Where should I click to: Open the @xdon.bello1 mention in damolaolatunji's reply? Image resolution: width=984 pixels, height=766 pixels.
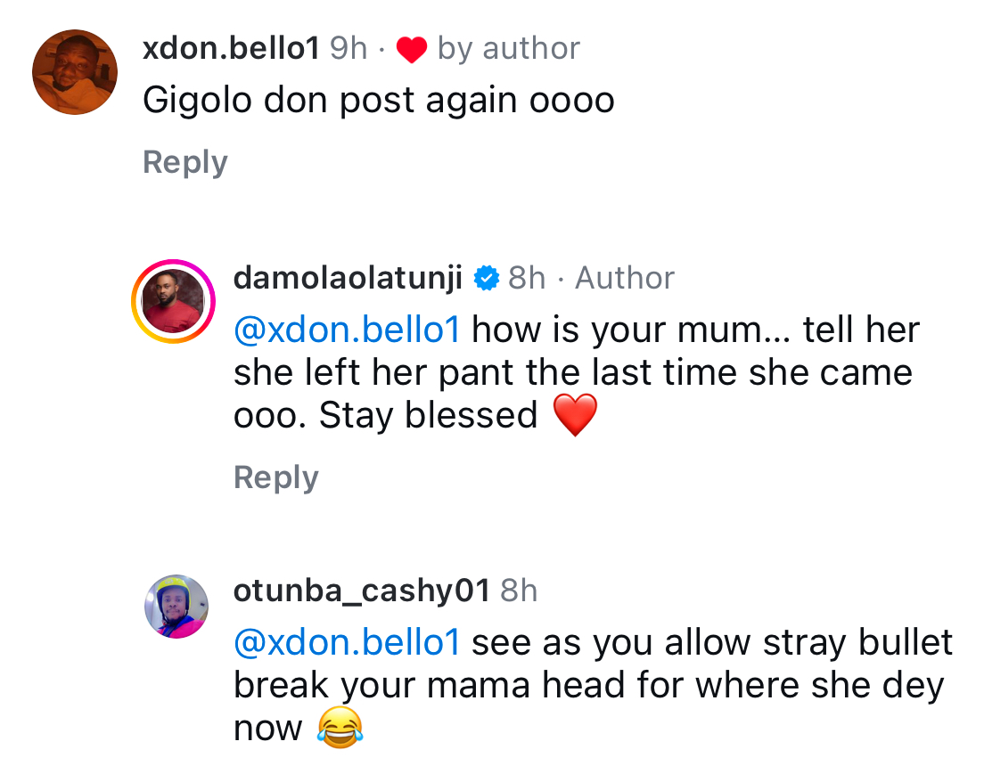[346, 329]
